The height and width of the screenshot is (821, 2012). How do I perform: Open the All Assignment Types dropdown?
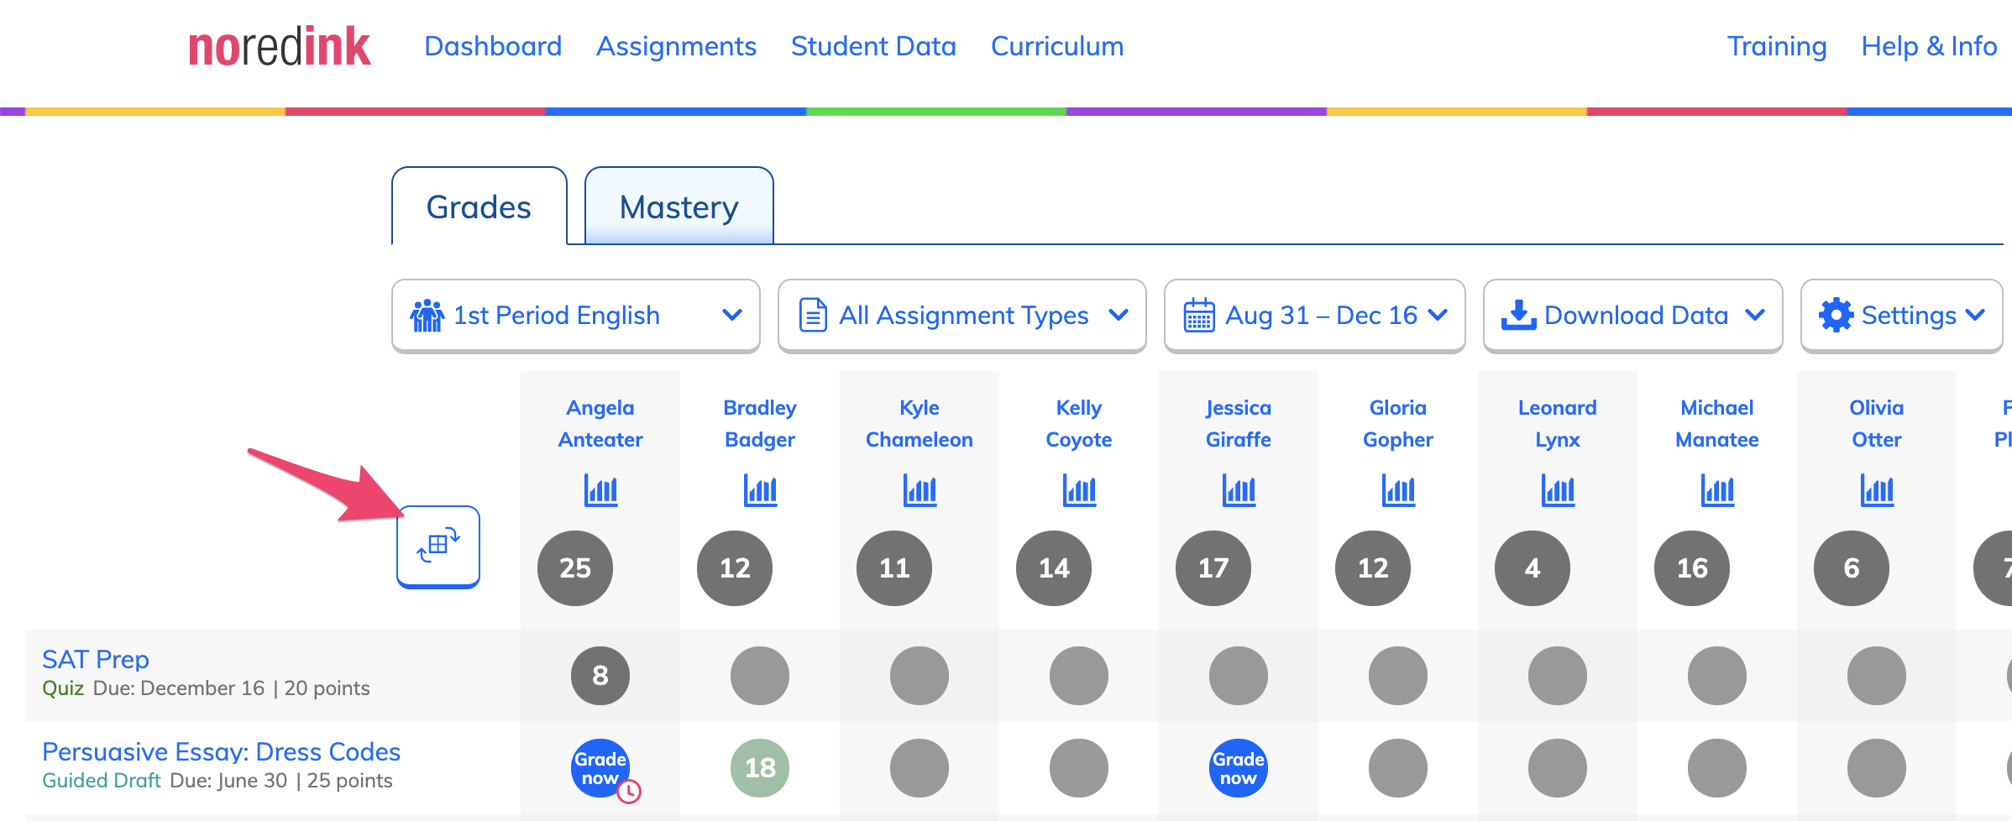[962, 316]
